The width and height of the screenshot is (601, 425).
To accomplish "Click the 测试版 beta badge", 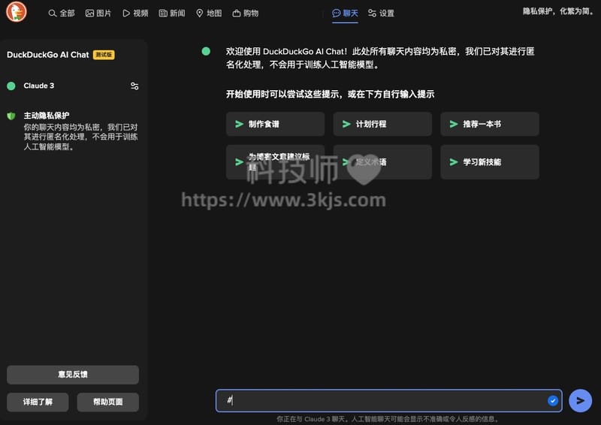I will [104, 55].
